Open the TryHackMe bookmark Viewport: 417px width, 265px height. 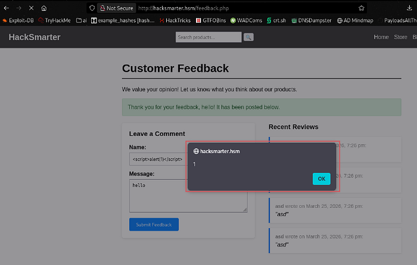(55, 20)
